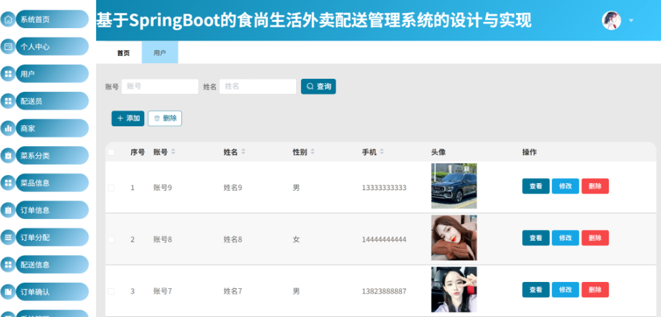Click 修改 for 账号7 row
661x317 pixels.
click(565, 290)
